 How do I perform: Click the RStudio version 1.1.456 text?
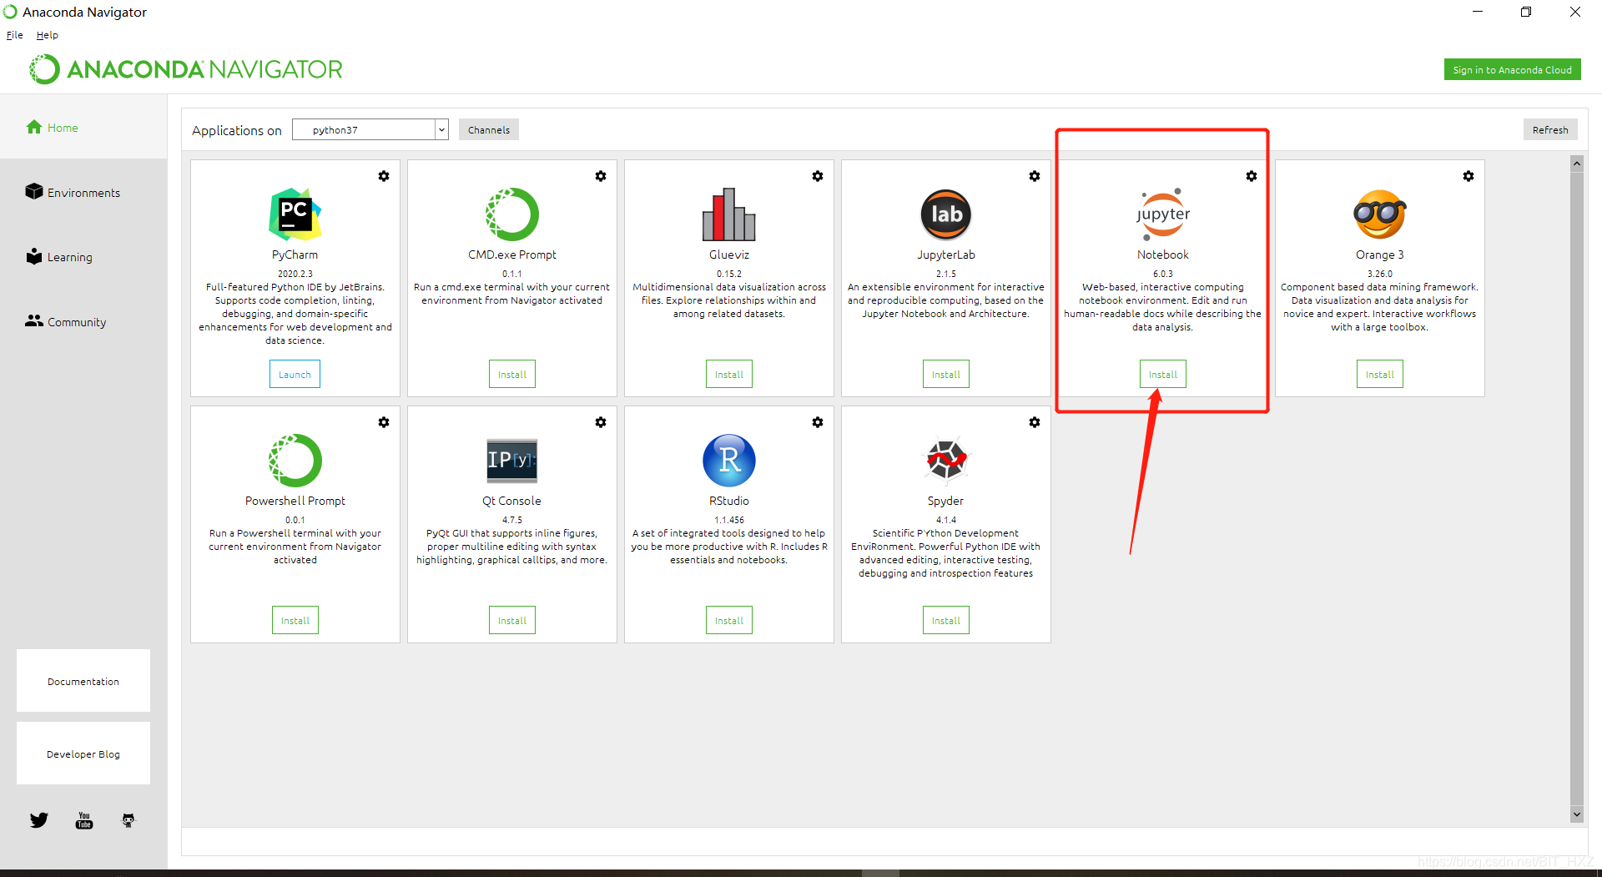point(729,520)
